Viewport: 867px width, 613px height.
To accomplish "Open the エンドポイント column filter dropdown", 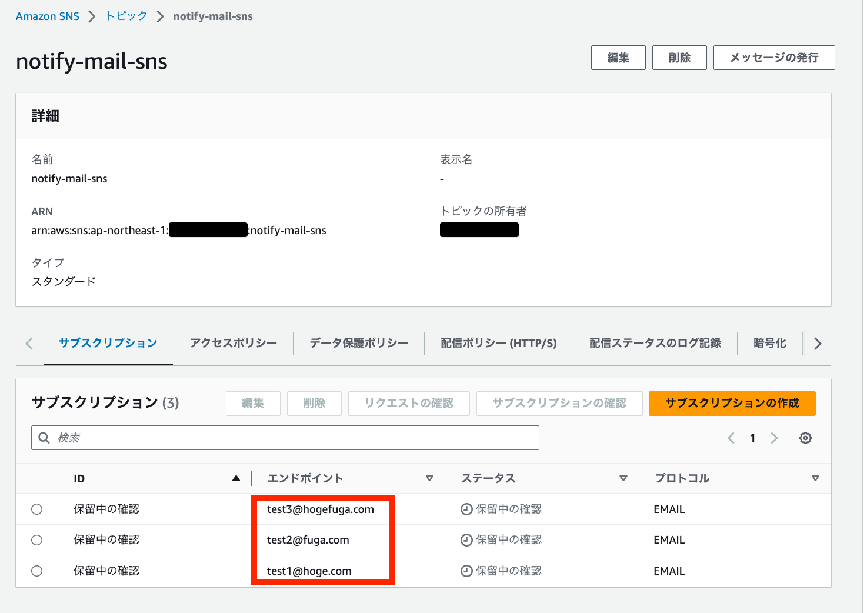I will 431,478.
